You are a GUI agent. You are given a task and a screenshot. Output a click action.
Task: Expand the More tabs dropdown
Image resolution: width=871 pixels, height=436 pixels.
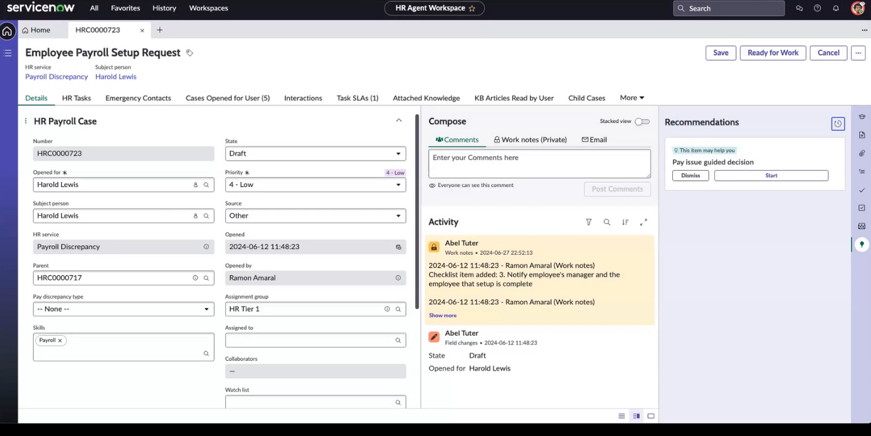point(631,98)
